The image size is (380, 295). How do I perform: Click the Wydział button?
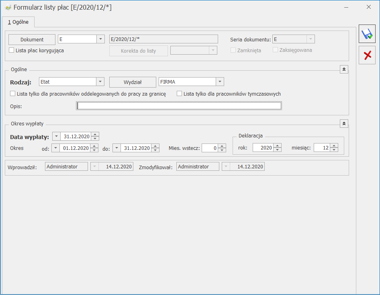pos(133,82)
